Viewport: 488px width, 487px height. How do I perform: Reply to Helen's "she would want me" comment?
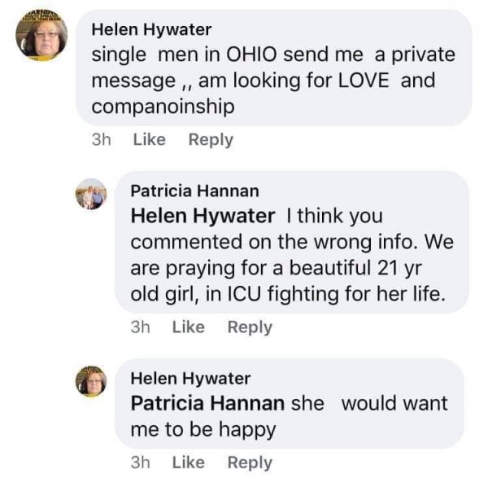(x=250, y=462)
